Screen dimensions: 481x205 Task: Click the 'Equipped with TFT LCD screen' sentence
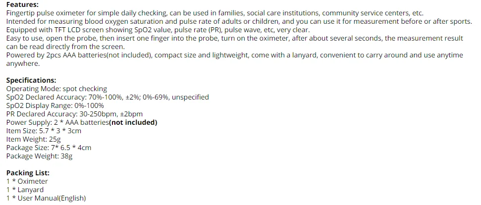click(x=158, y=30)
